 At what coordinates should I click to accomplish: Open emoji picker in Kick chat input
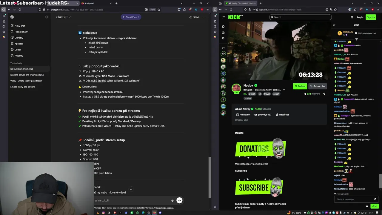coord(375,199)
